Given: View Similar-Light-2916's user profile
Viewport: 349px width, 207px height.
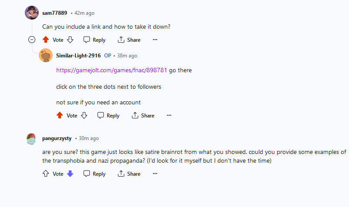Looking at the screenshot, I should (78, 56).
